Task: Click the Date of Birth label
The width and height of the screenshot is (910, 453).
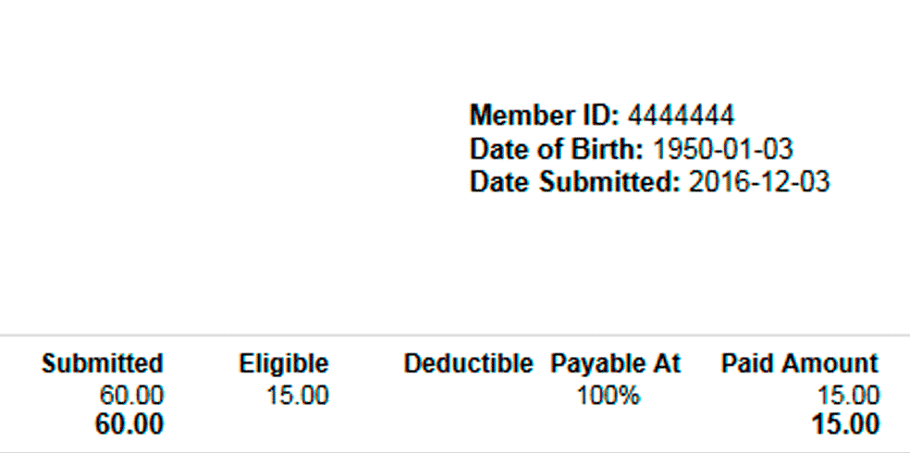Action: (x=557, y=149)
